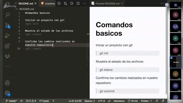Change indentation via Spaces: 2
183x103 pixels.
[x=89, y=101]
